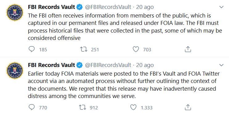Screen dimensions: 229x114
Task: Reply to the tweet with 770 comments
Action: point(31,108)
